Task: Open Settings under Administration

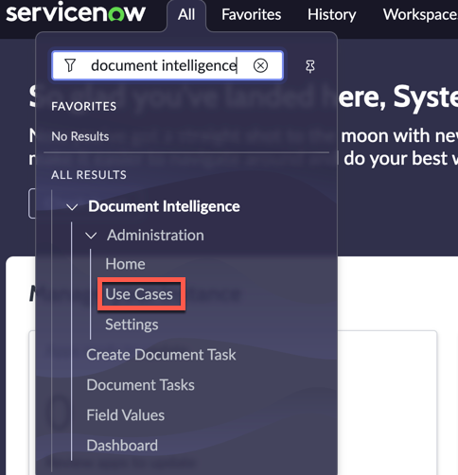Action: (132, 325)
